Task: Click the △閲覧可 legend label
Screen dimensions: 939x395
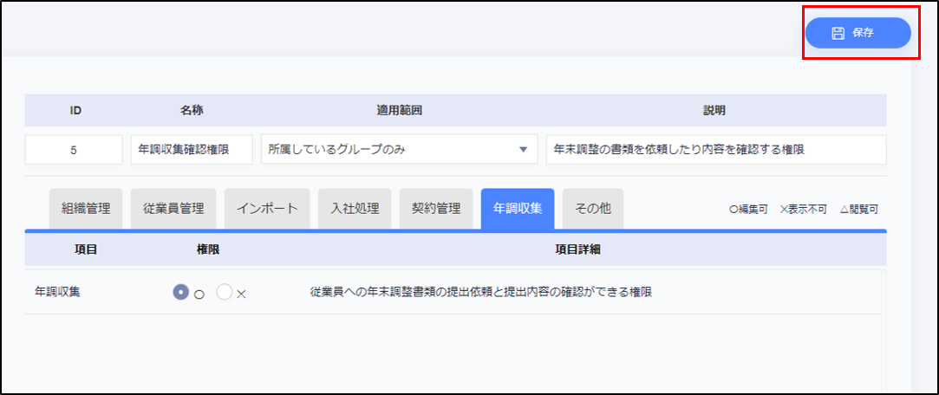Action: [860, 210]
